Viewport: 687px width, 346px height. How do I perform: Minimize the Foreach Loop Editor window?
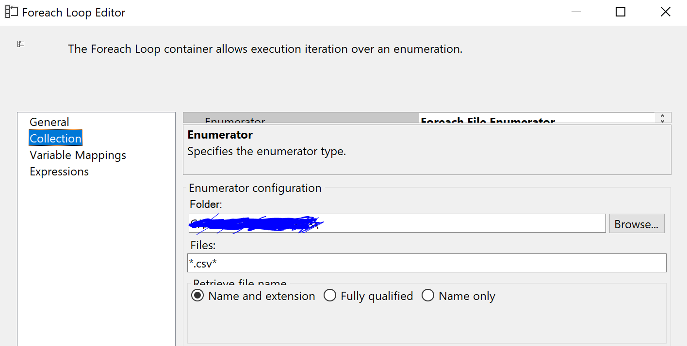click(x=576, y=12)
